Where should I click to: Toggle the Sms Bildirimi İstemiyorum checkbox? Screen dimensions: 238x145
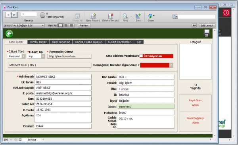[x=141, y=56]
